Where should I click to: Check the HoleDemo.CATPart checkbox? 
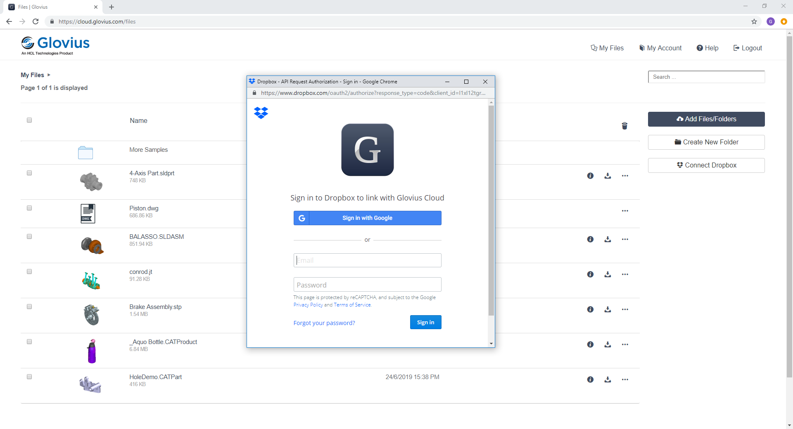click(29, 377)
